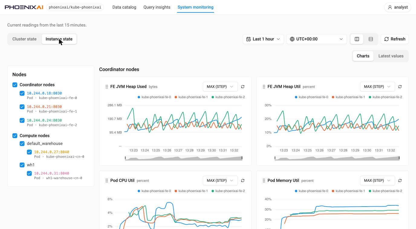Image resolution: width=416 pixels, height=229 pixels.
Task: Refresh the Pod Memory Util chart
Action: tap(400, 181)
